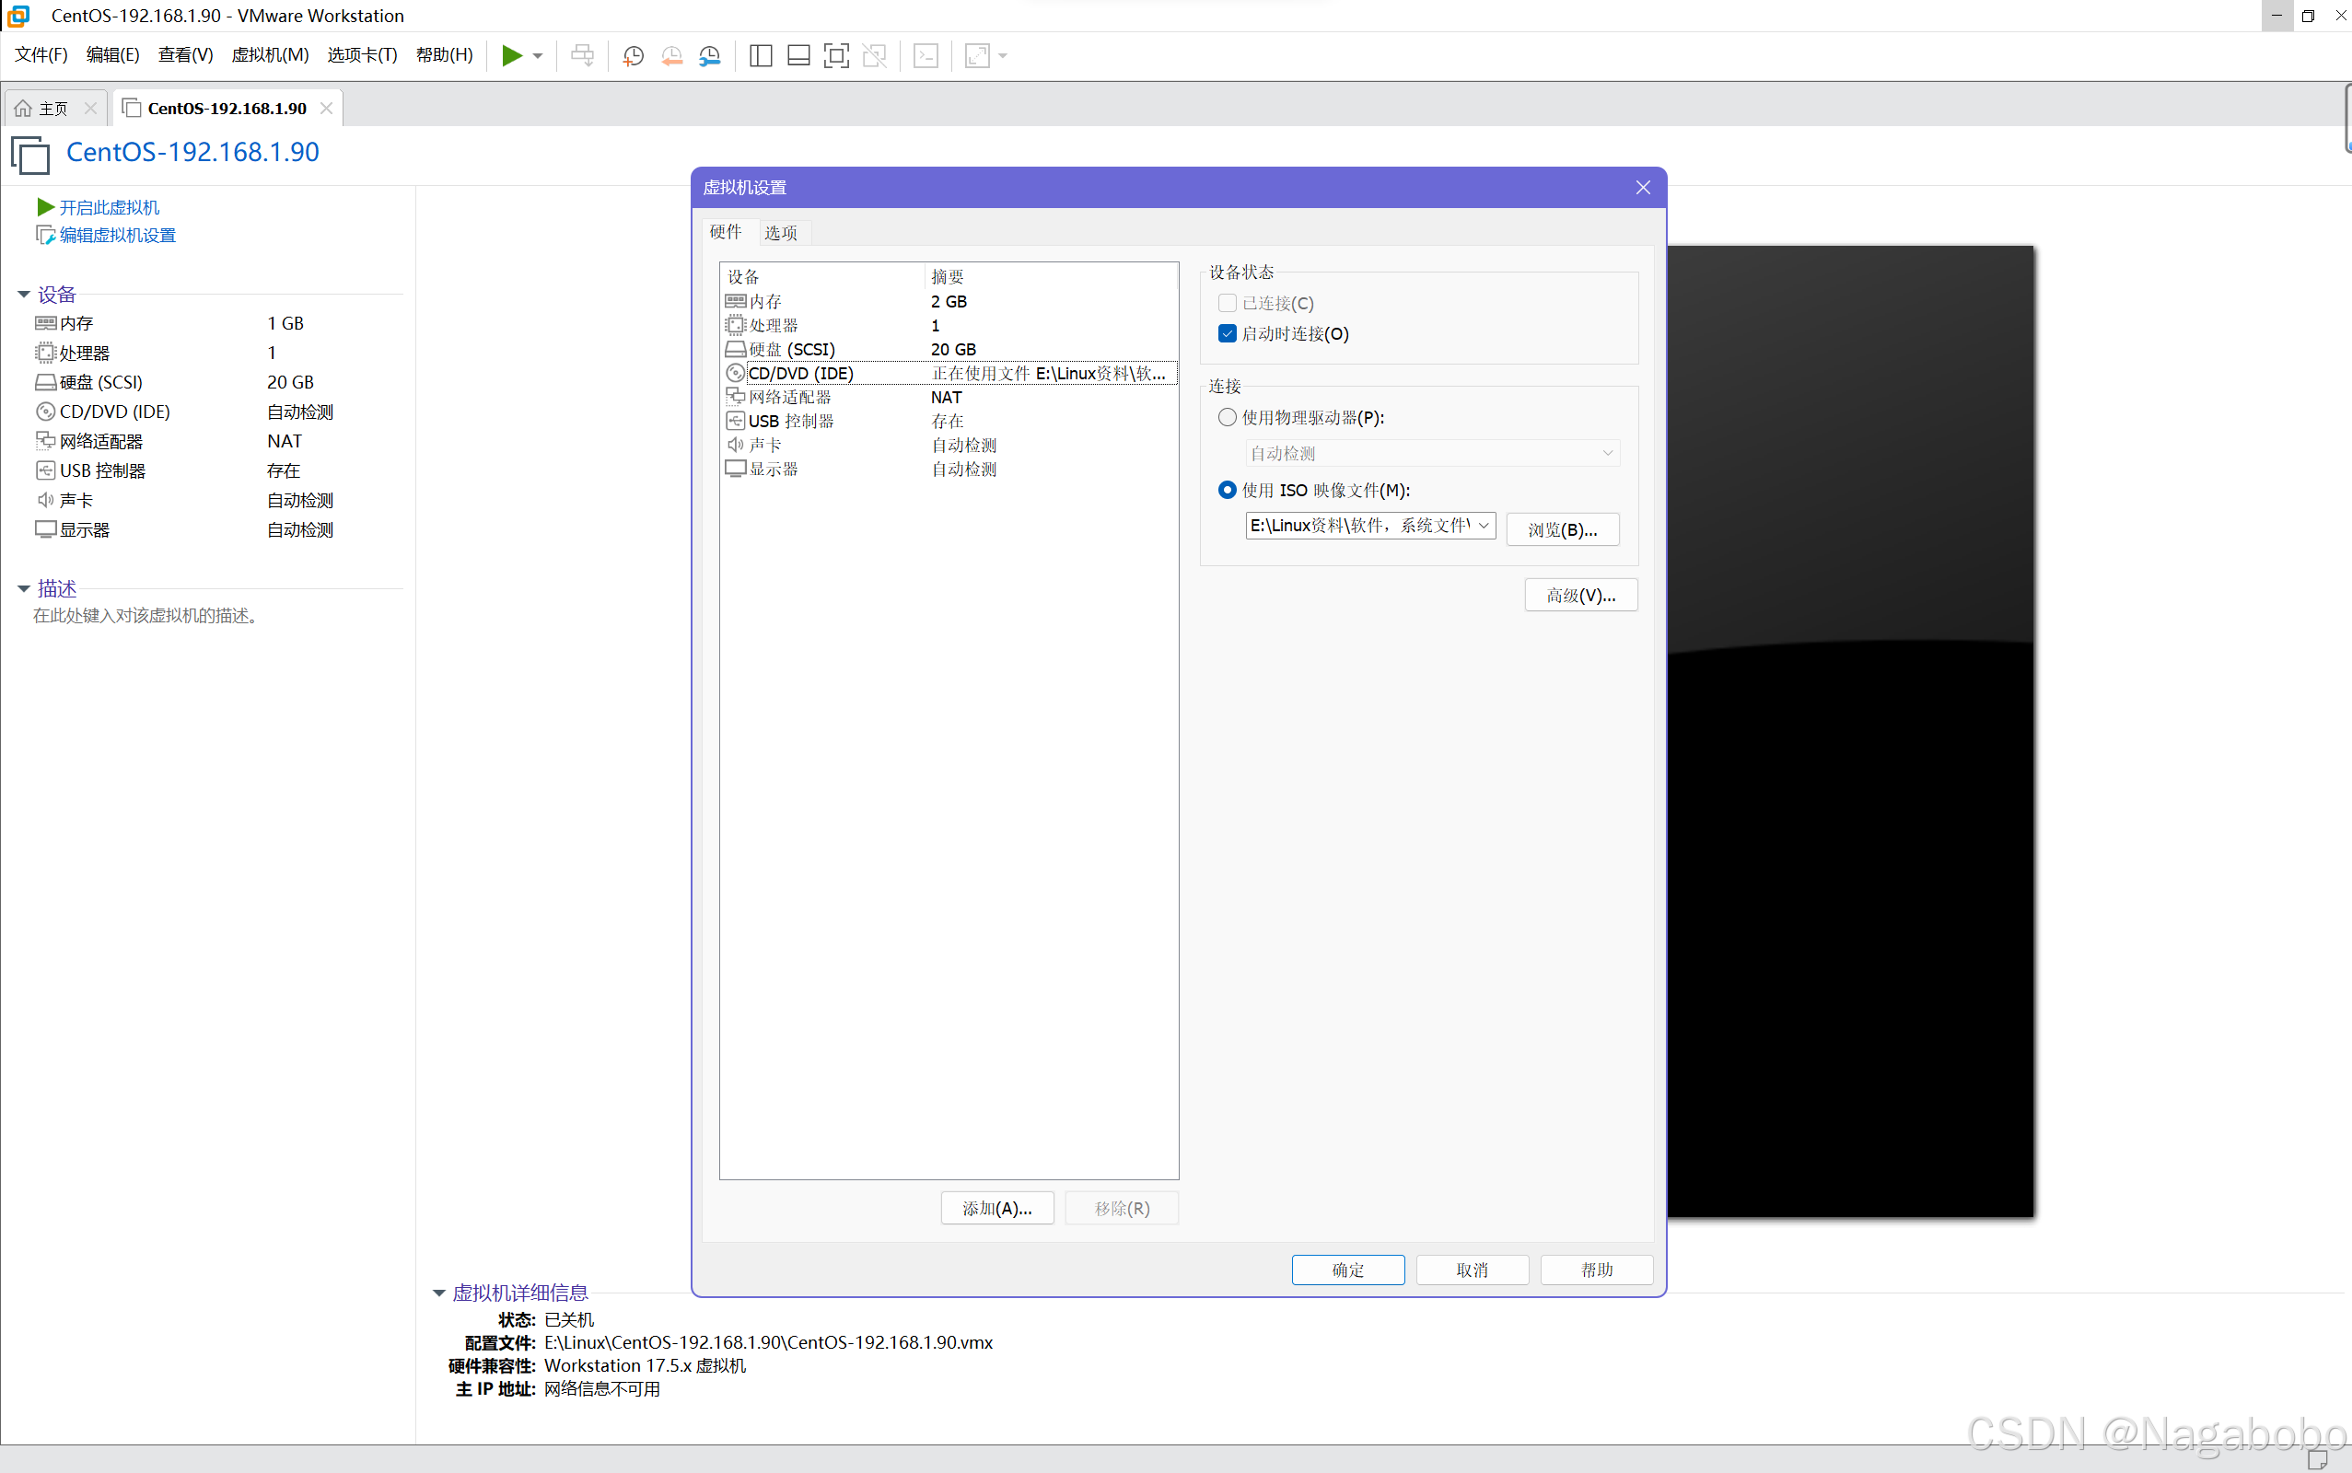Viewport: 2352px width, 1473px height.
Task: Click the revert to snapshot icon
Action: point(671,55)
